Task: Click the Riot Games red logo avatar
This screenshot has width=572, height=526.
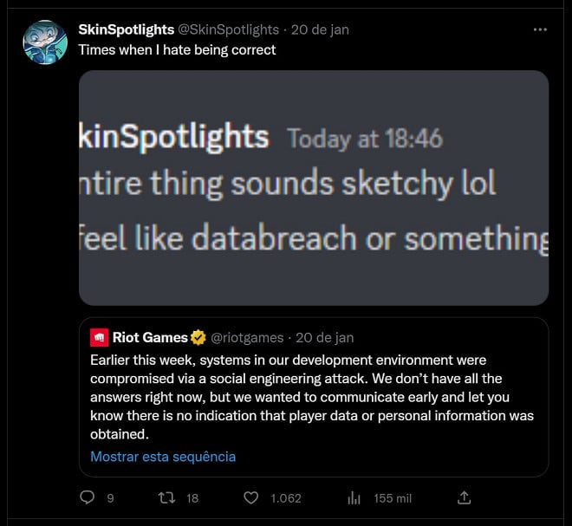Action: pyautogui.click(x=100, y=337)
